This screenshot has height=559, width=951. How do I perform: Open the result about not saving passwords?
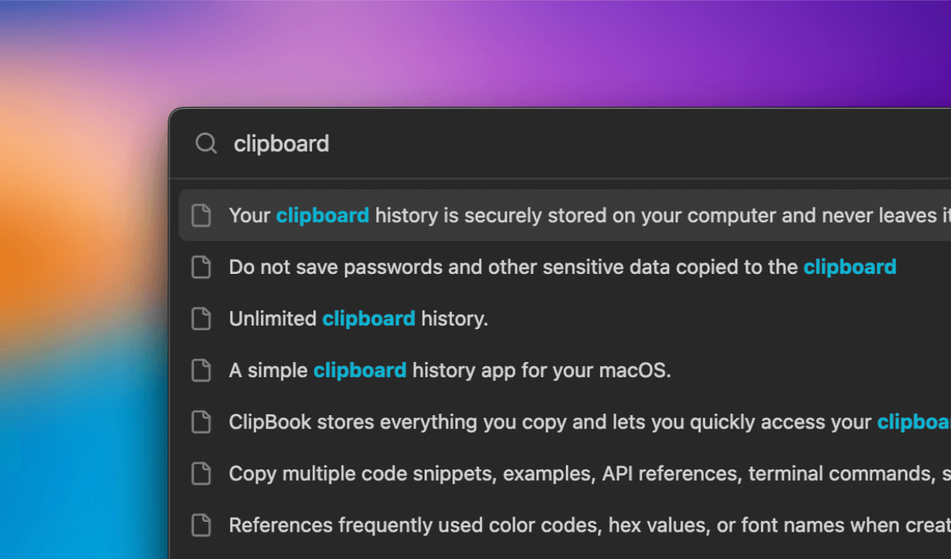click(489, 267)
